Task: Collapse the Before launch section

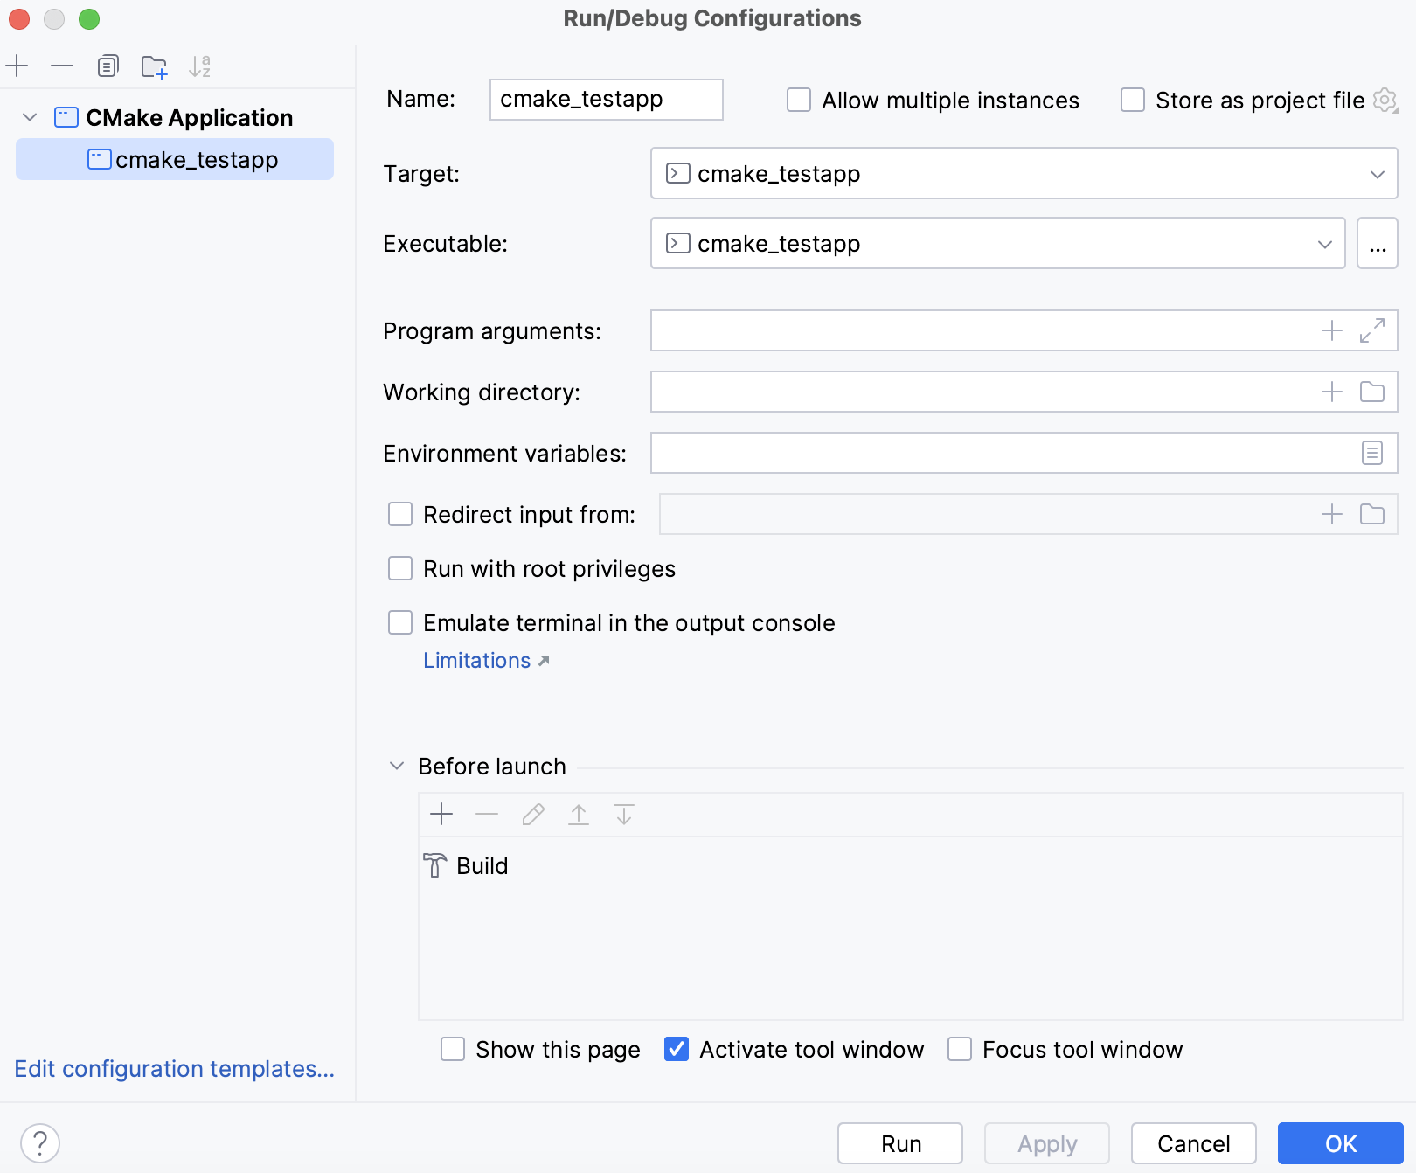Action: 396,766
